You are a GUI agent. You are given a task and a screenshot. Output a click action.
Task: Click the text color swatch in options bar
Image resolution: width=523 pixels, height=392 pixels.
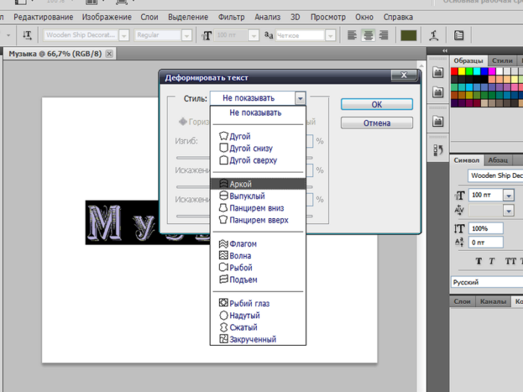click(408, 35)
